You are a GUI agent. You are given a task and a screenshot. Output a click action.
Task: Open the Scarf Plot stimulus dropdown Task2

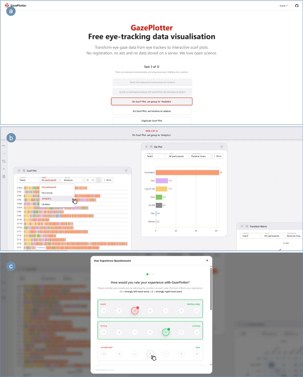click(28, 180)
